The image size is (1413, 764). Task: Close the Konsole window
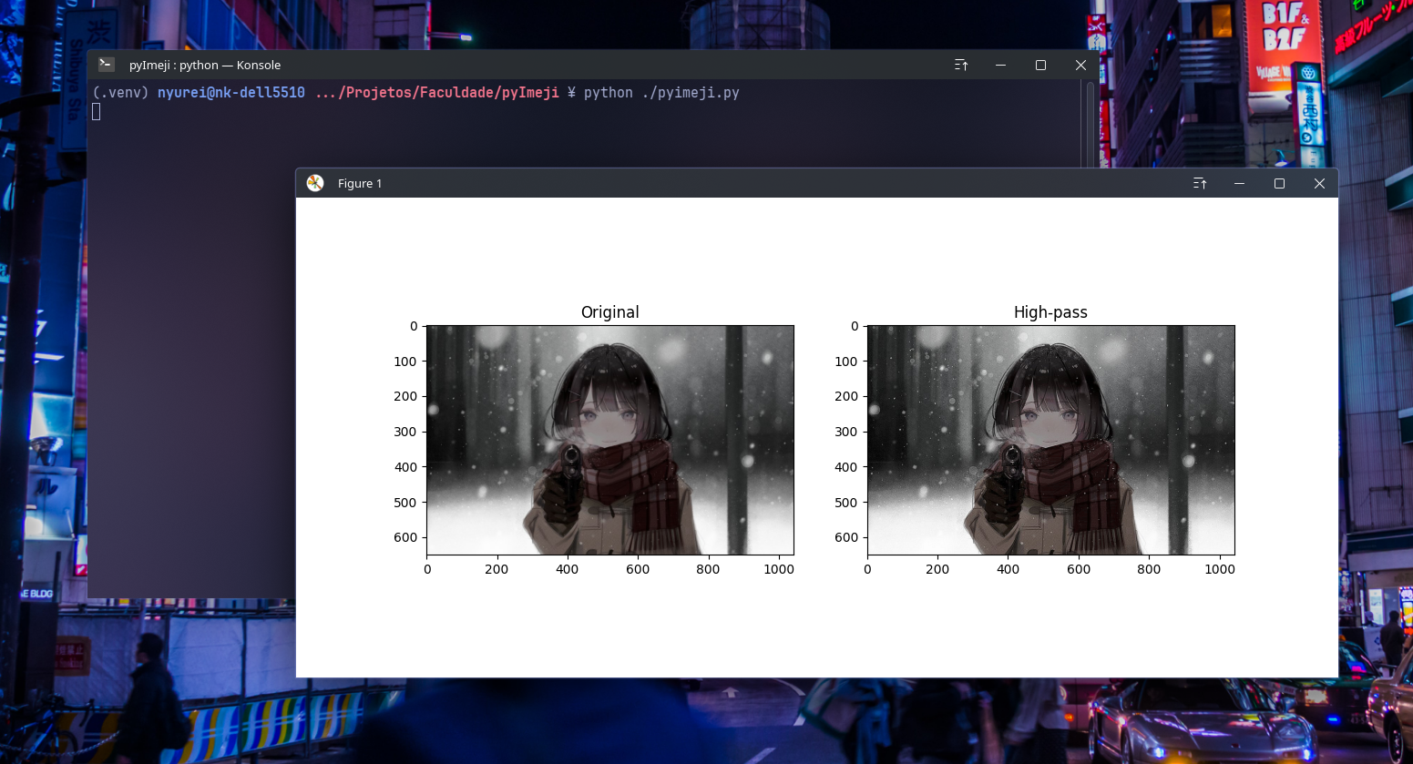click(1081, 65)
